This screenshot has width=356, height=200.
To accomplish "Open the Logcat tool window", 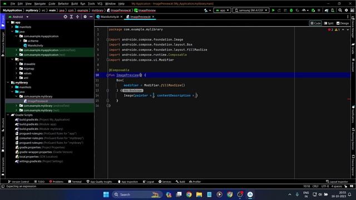I will pos(149,182).
